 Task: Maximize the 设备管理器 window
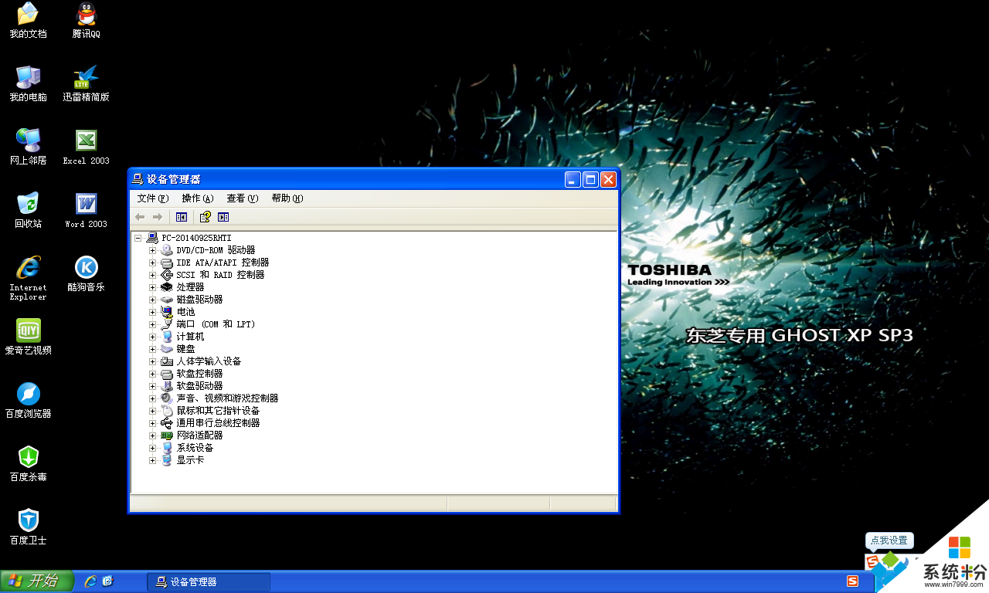[590, 180]
